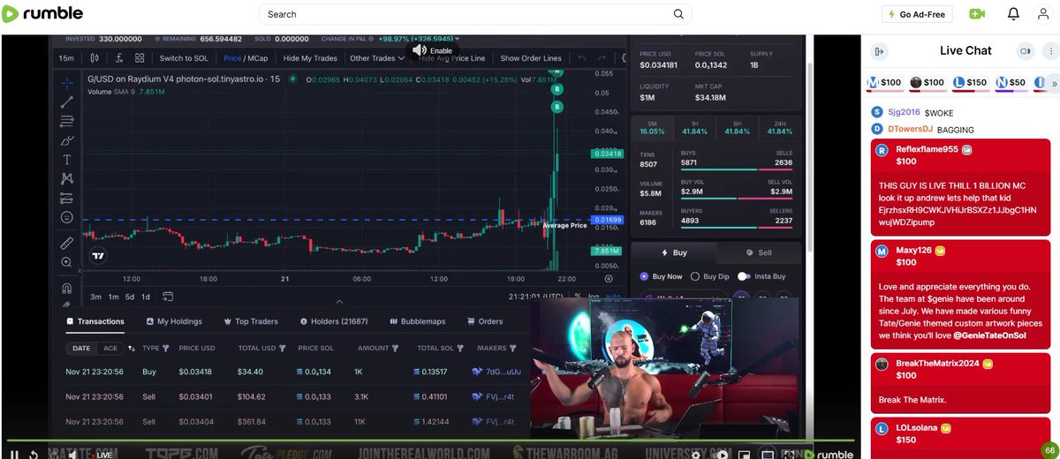Open the Orders tab
The width and height of the screenshot is (1060, 459).
485,321
